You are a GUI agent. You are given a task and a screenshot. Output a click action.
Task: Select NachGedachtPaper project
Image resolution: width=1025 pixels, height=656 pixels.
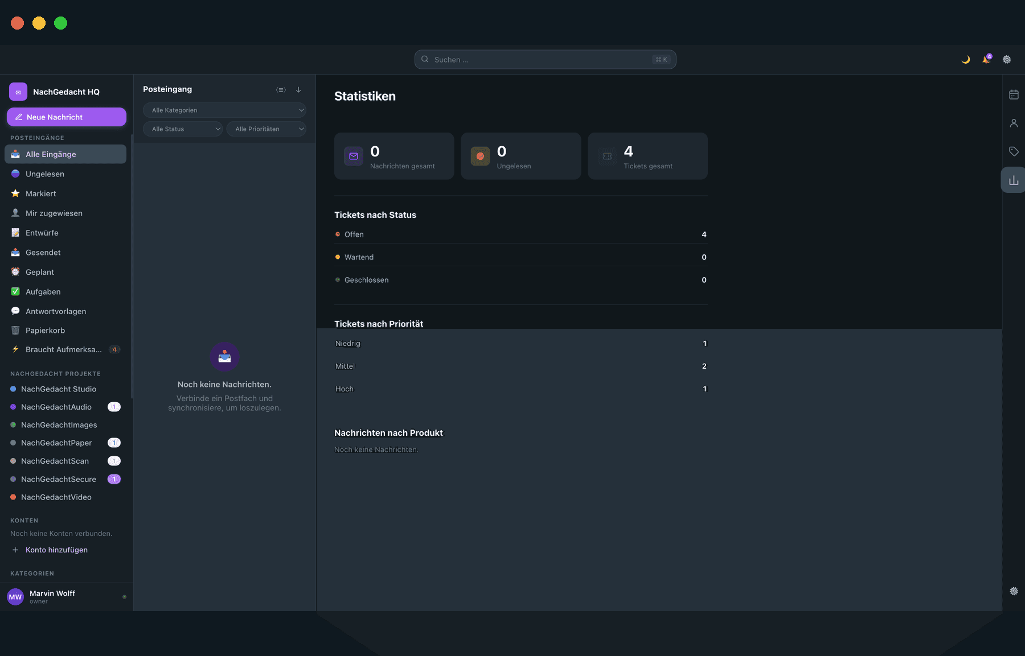click(x=65, y=443)
